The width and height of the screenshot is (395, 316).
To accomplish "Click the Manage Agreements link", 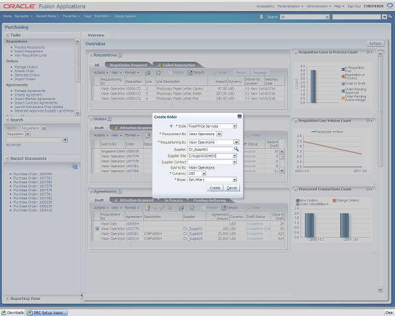I will click(30, 91).
